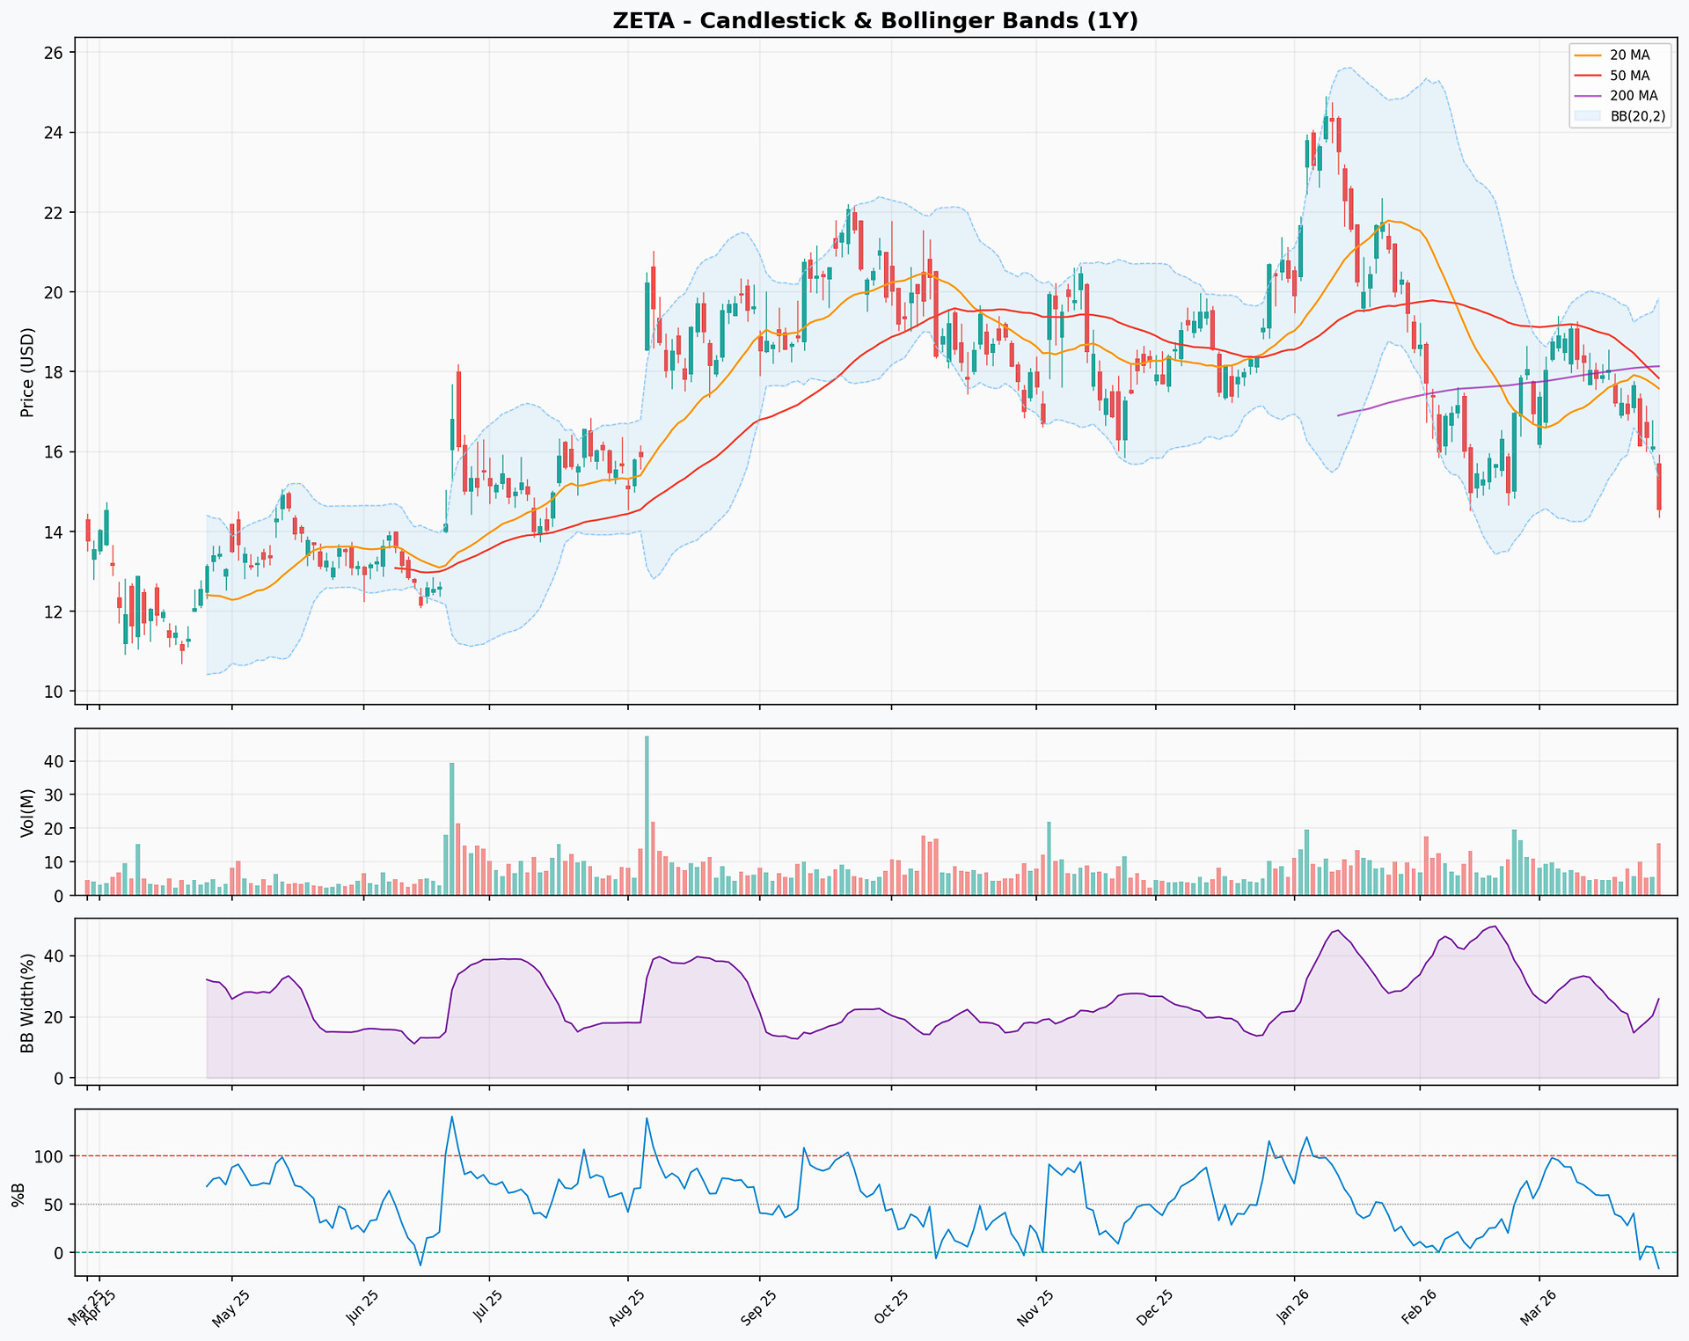Click the 100 tick on %B axis
The image size is (1689, 1341).
50,1156
